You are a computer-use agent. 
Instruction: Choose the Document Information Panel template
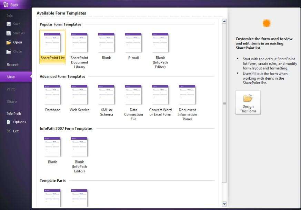pos(187,95)
